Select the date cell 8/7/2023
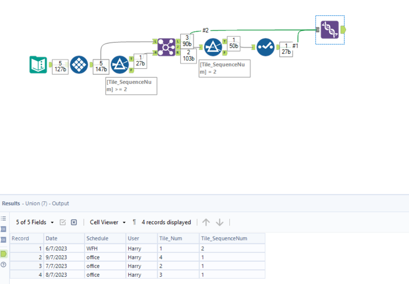Screen dimensions: 409x284 click(64, 275)
